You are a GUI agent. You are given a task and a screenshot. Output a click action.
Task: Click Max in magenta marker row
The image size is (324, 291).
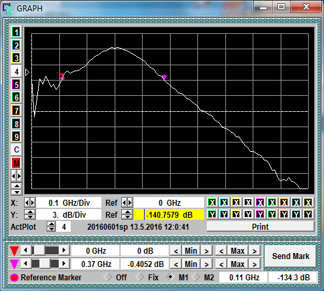237,264
